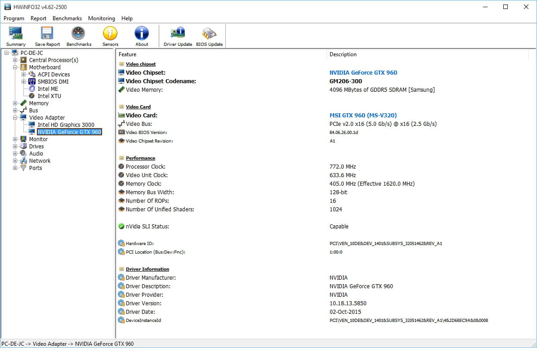Click the Driver Information section heading
The height and width of the screenshot is (348, 537).
(x=147, y=269)
